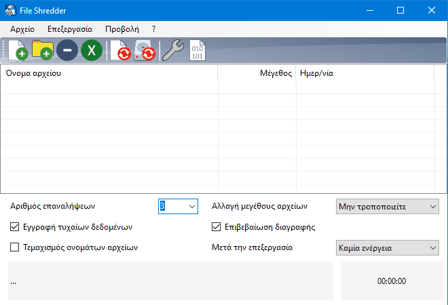This screenshot has height=305, width=448.
Task: Click the Add file toolbar icon
Action: (x=18, y=51)
